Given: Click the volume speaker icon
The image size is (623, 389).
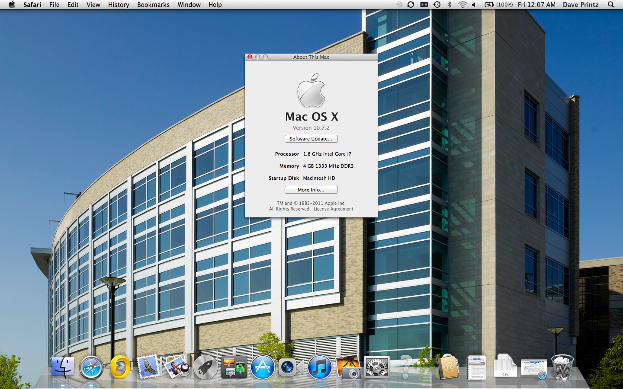Looking at the screenshot, I should [474, 4].
